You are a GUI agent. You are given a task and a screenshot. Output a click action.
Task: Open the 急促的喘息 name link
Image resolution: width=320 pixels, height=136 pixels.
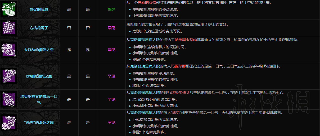(39, 9)
